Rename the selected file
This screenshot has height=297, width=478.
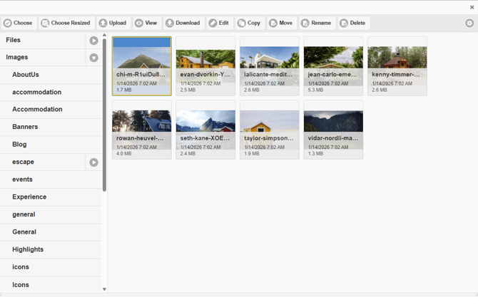coord(317,23)
